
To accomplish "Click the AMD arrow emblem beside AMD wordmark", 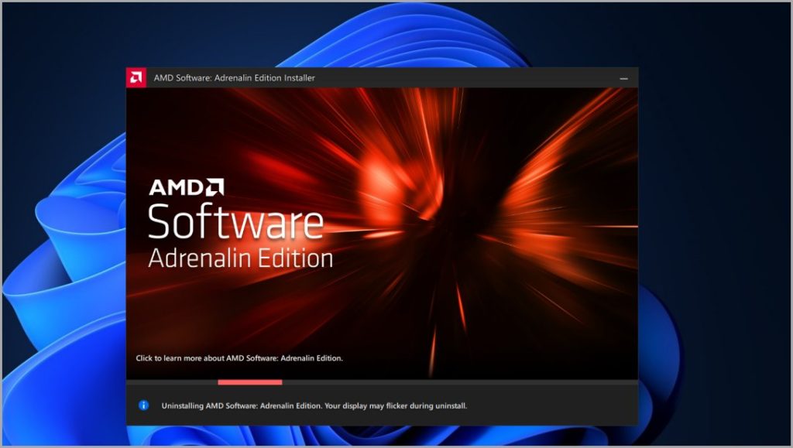I will pos(215,187).
